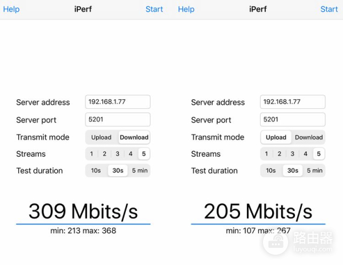Set test duration to 10s in left screen
Viewport: 343px width, 265px height.
96,170
